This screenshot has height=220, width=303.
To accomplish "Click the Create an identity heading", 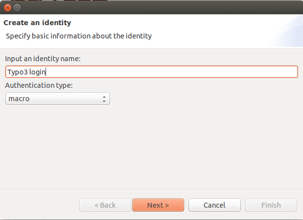I will (37, 23).
